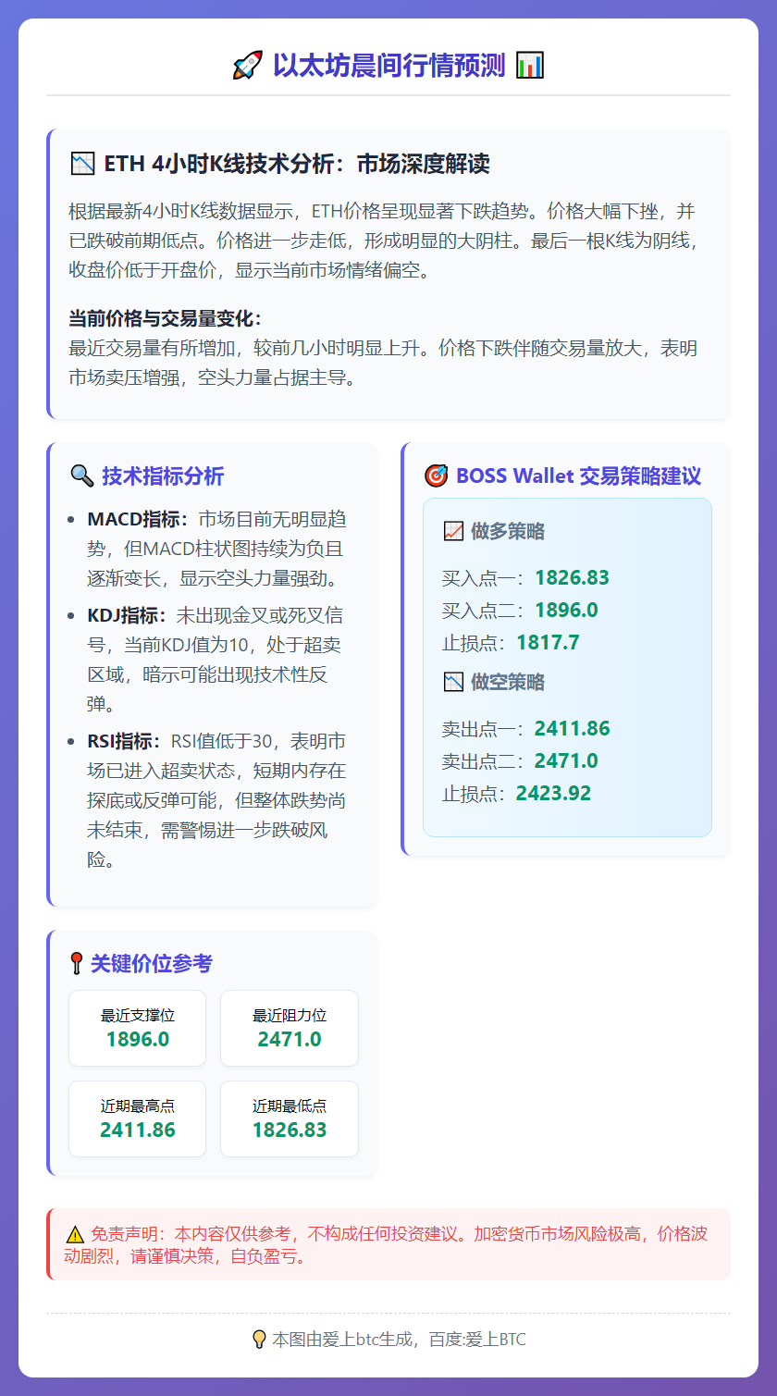777x1396 pixels.
Task: Click the 技术指标分析 heading
Action: pyautogui.click(x=163, y=476)
